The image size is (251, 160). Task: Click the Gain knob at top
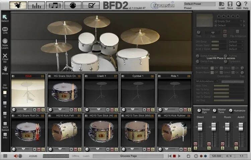pos(238,4)
